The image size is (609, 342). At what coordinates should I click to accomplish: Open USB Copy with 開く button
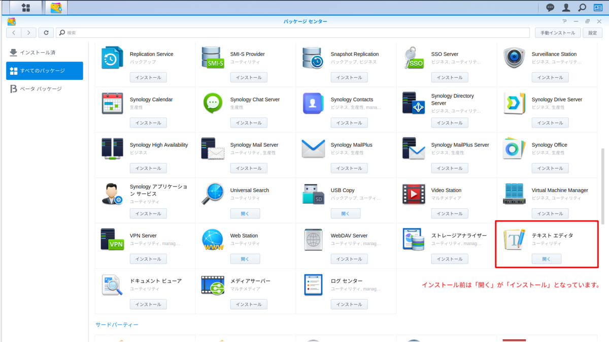[346, 214]
